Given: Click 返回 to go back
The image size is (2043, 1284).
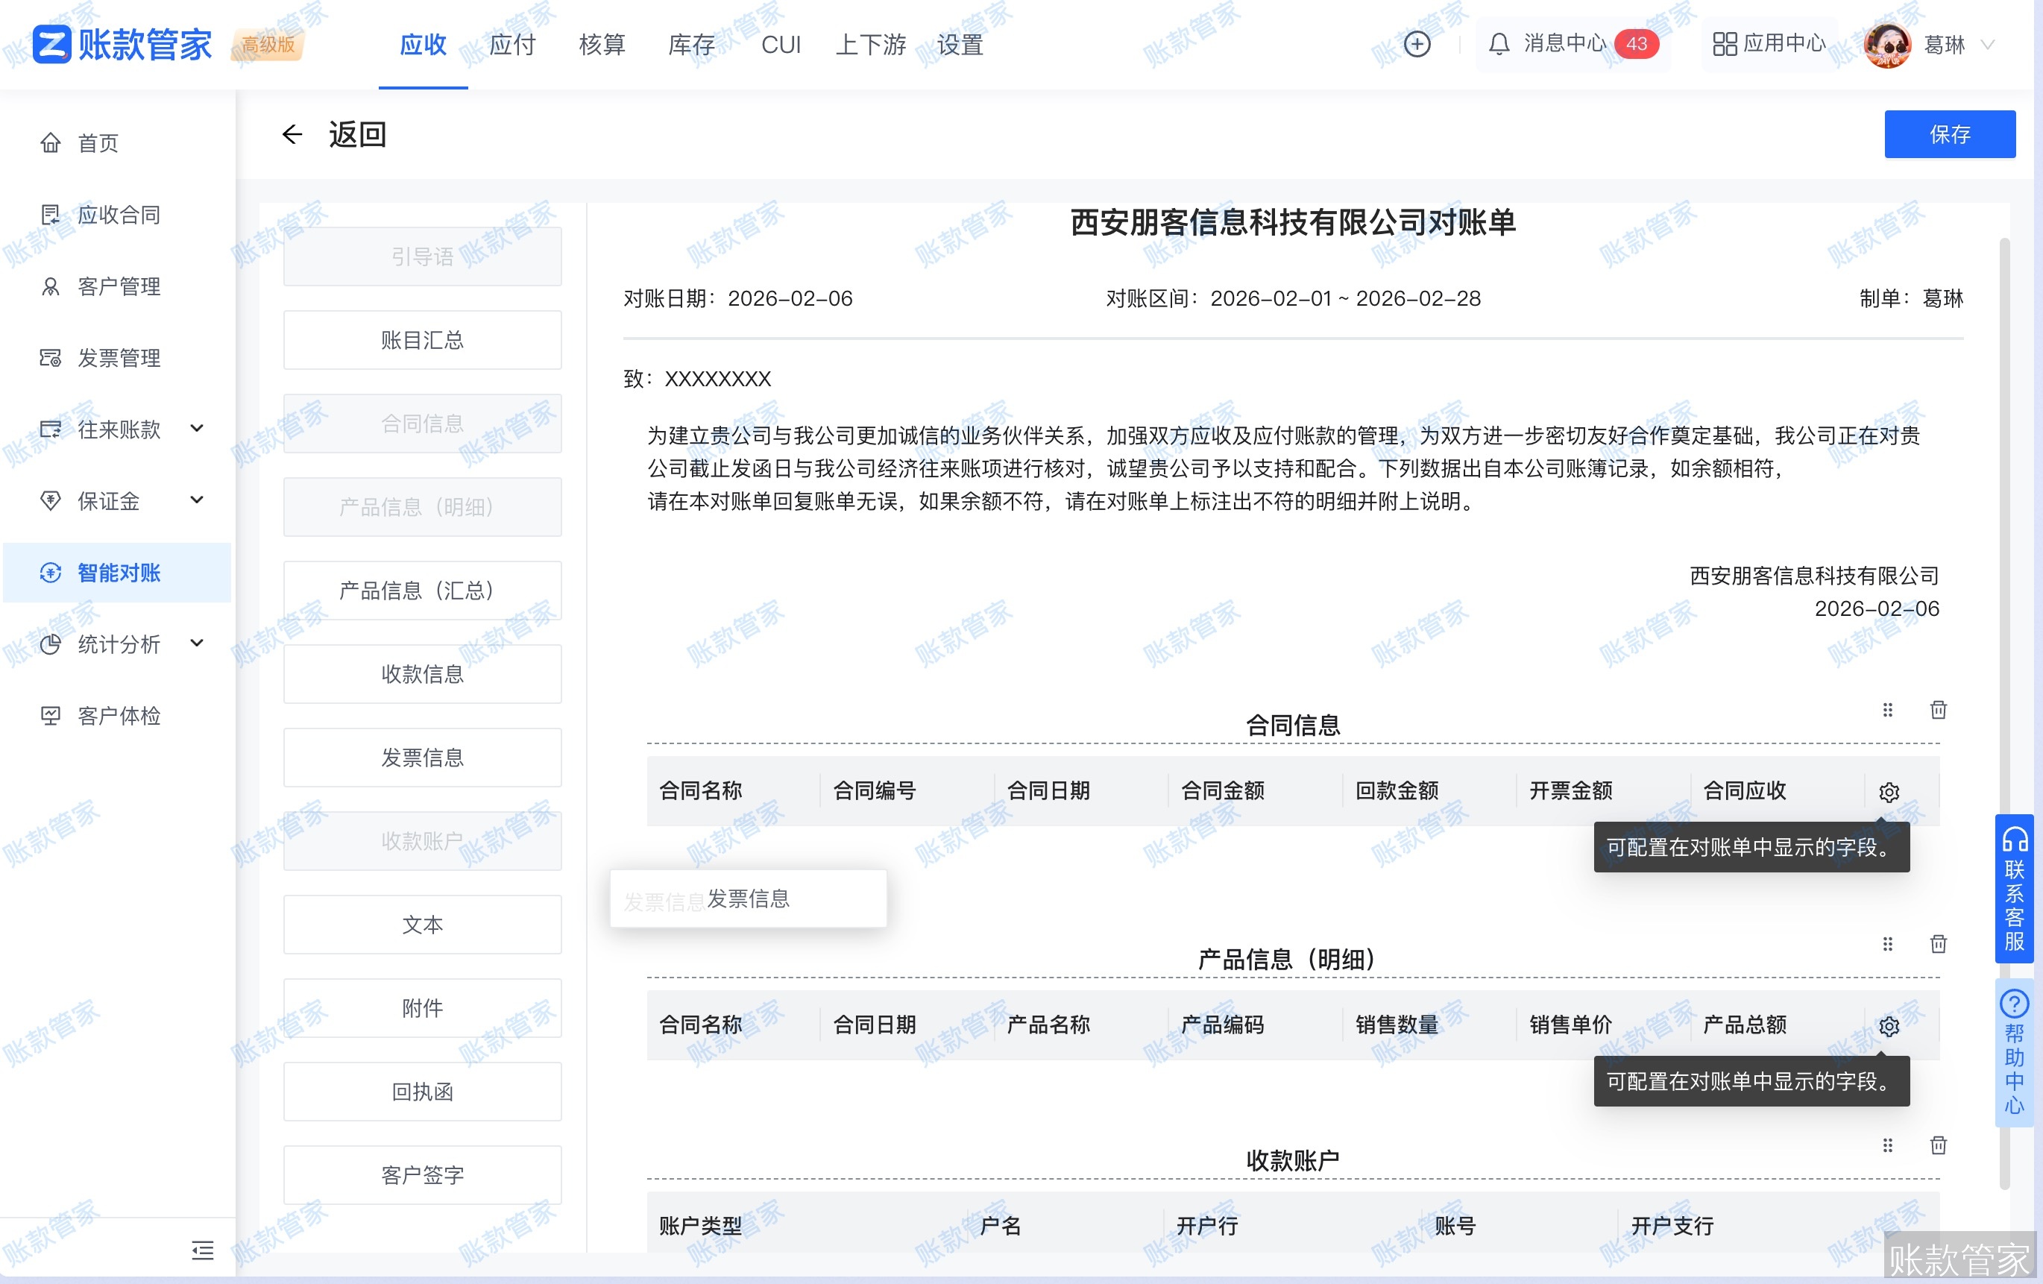Looking at the screenshot, I should coord(356,133).
